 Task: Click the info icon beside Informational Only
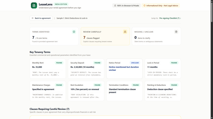point(144,6)
